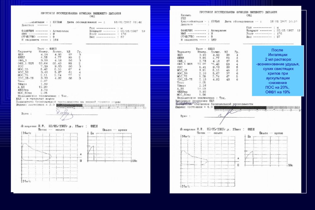Select surname 'Агниуллин' in the left protocol

(61, 31)
